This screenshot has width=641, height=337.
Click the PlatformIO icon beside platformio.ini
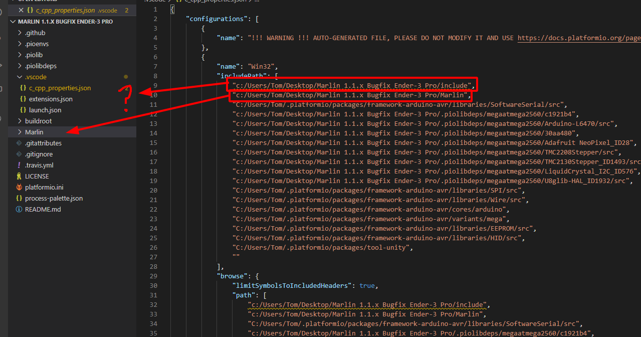tap(19, 187)
